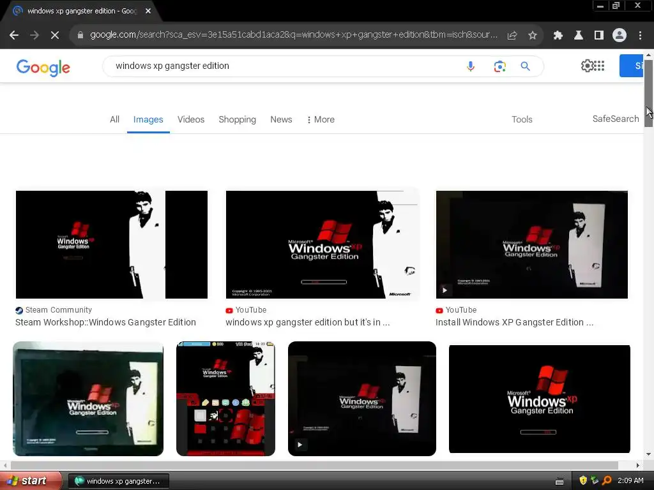The image size is (654, 490).
Task: Click the horizontal scrollbar thumb
Action: click(314, 465)
